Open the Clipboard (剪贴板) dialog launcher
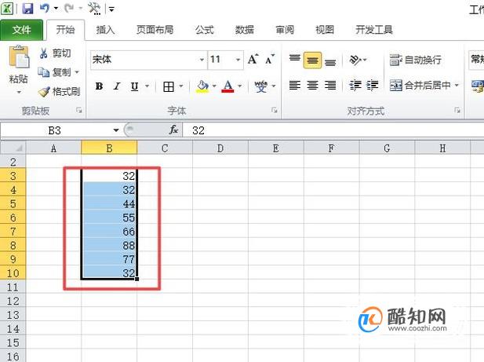 pyautogui.click(x=79, y=110)
